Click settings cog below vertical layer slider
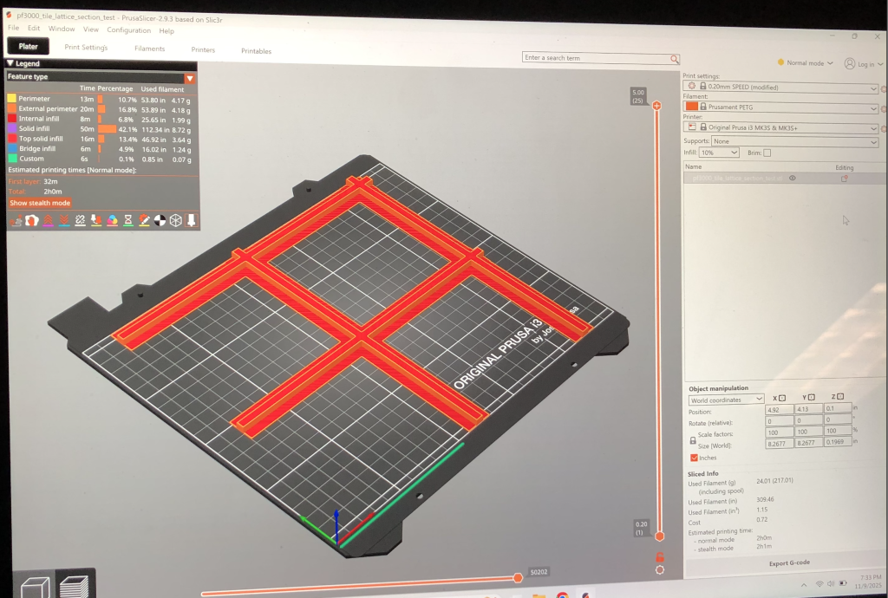Screen dimensions: 888x598 coord(660,569)
